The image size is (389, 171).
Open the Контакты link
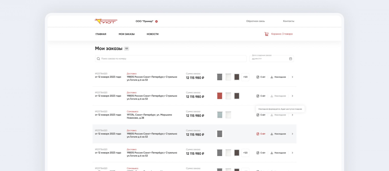point(289,21)
